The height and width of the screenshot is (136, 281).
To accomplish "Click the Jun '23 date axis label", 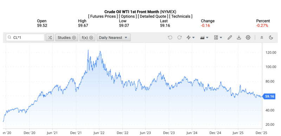I will 145,133.
